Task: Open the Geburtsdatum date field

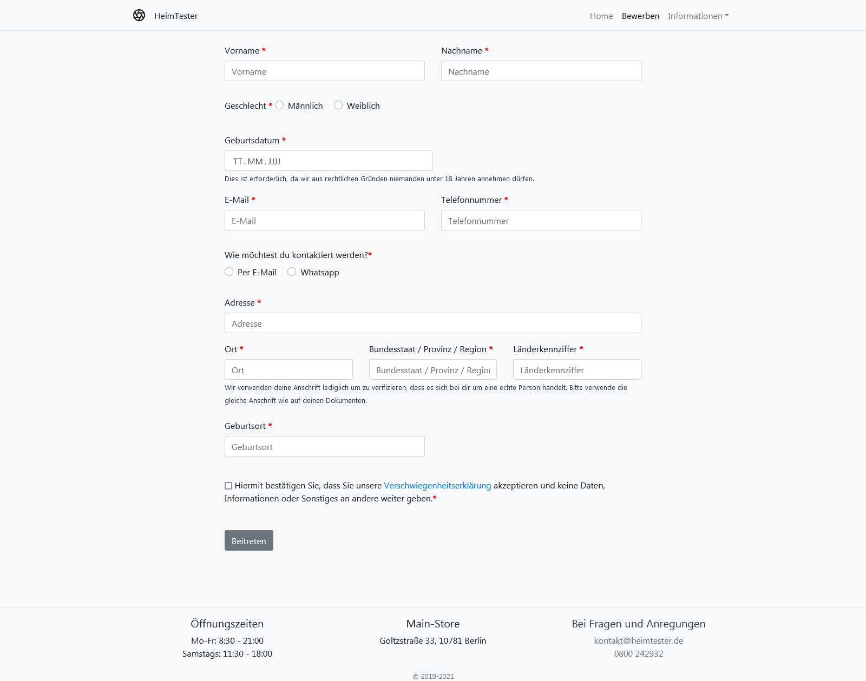Action: [329, 161]
